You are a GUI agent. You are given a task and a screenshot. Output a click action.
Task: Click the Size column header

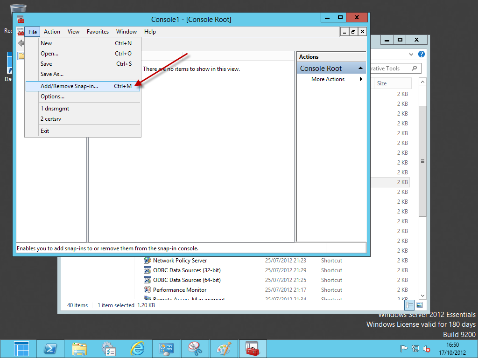pos(392,83)
